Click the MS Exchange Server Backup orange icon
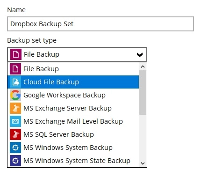 (x=15, y=108)
